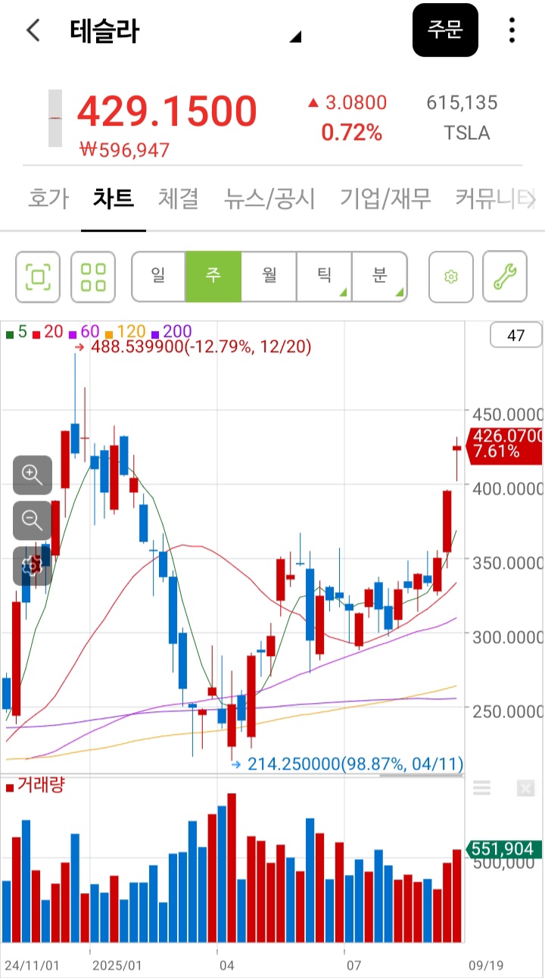Tap the 테슬라 stock name title
Image resolution: width=545 pixels, height=978 pixels.
click(x=104, y=31)
